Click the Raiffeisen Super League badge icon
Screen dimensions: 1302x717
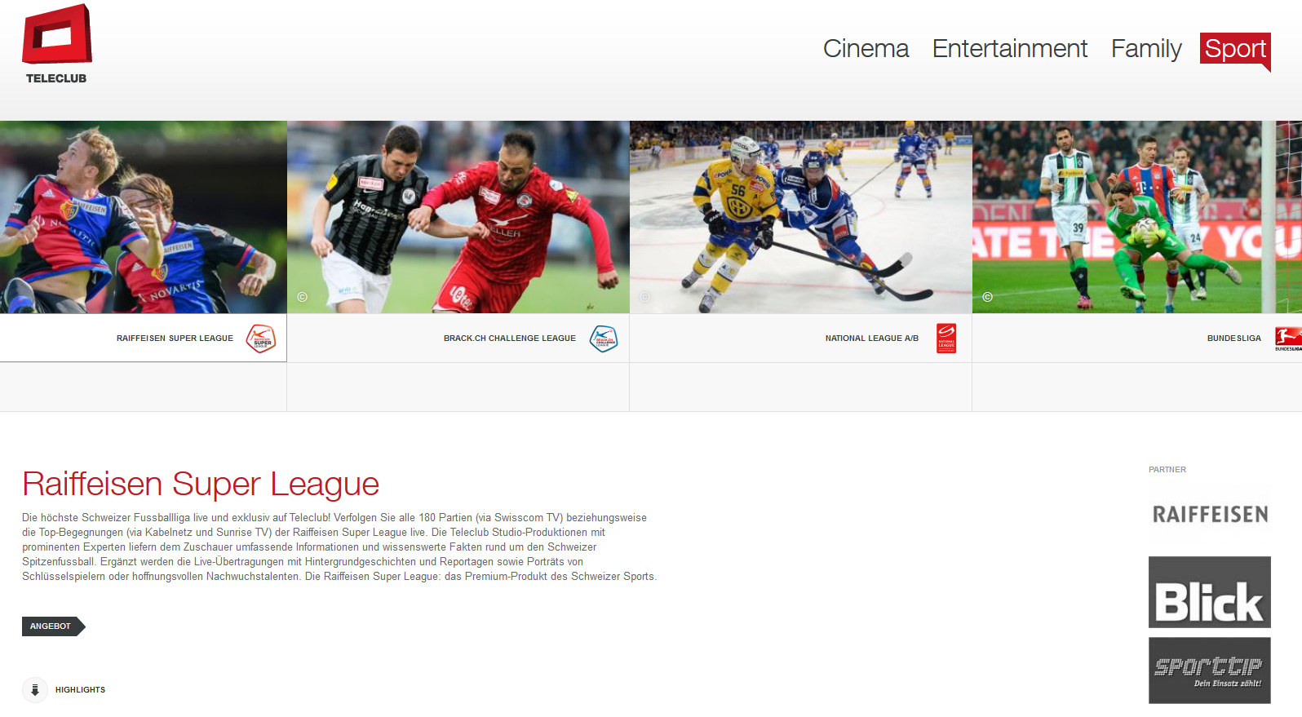pos(261,338)
